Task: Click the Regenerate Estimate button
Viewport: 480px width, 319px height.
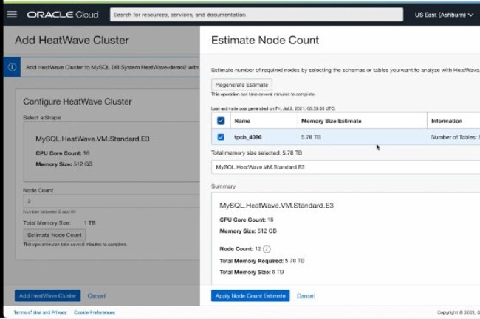Action: click(x=241, y=85)
